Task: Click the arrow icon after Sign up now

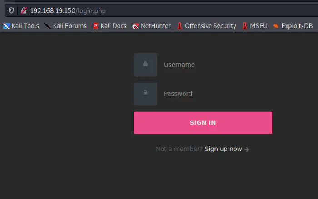Action: click(x=247, y=149)
